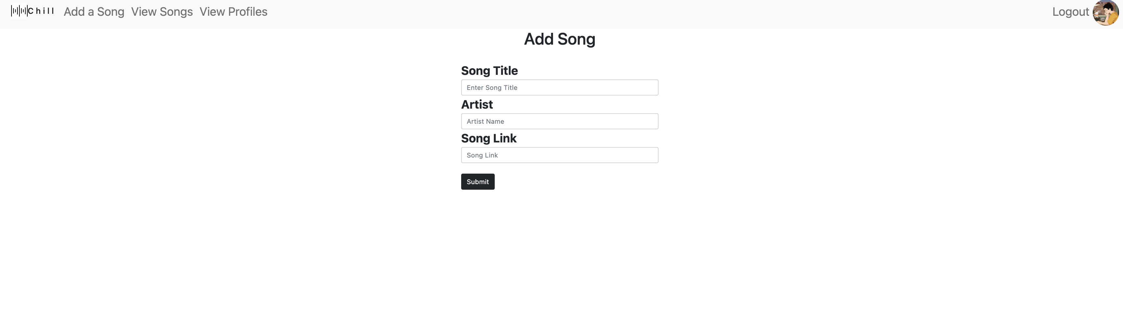
Task: Click the Add Song page heading
Action: [560, 39]
